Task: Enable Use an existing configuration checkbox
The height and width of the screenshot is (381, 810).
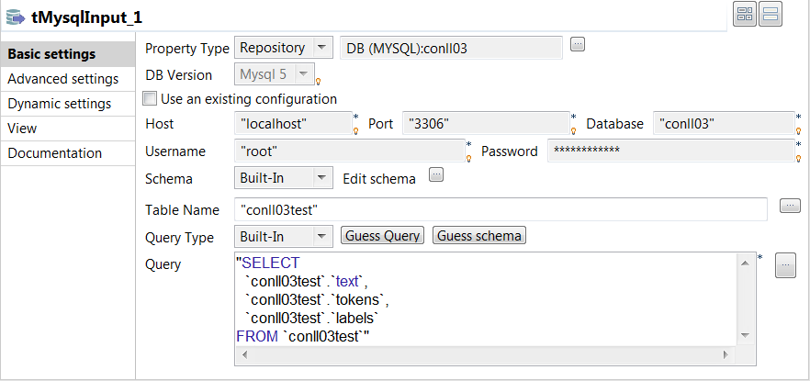Action: (x=151, y=99)
